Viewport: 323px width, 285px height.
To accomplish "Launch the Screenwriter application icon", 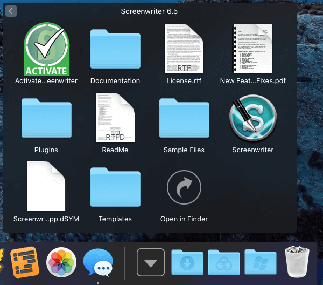I will [253, 118].
